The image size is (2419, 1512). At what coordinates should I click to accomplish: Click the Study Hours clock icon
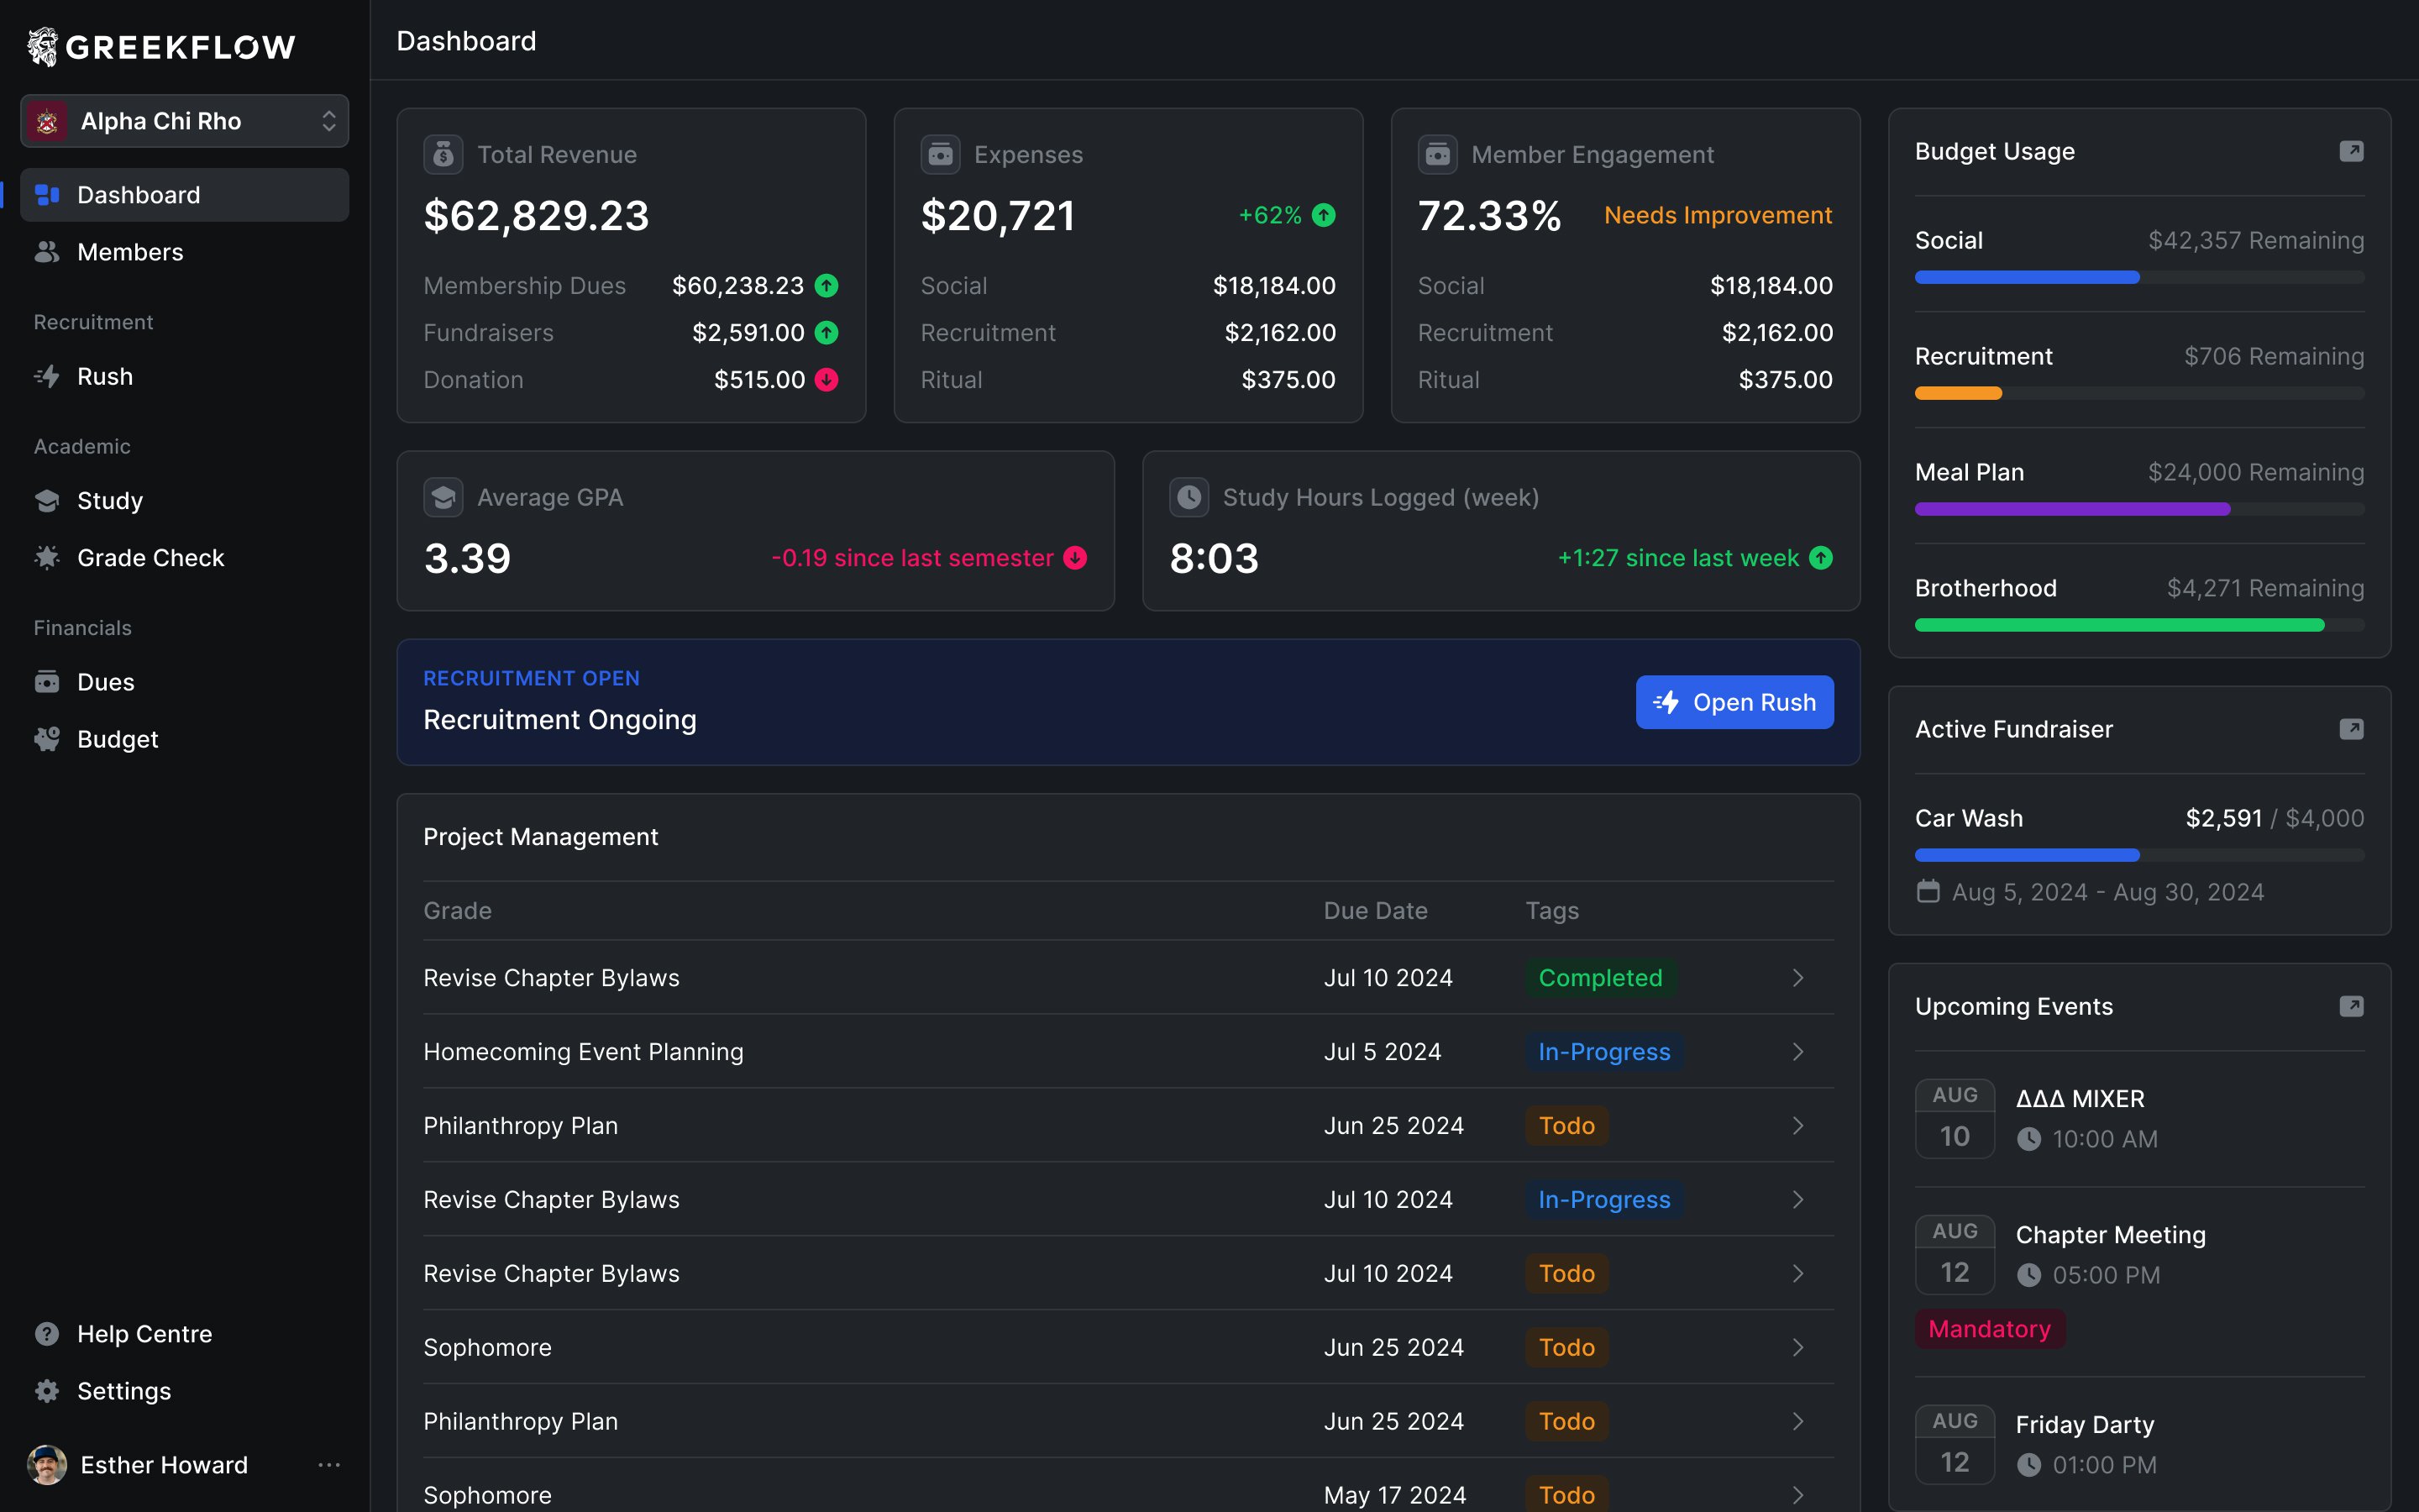pos(1189,497)
